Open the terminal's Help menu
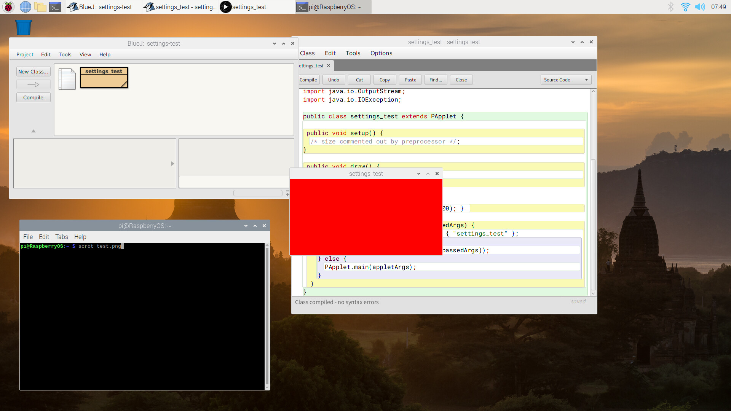 pos(80,237)
